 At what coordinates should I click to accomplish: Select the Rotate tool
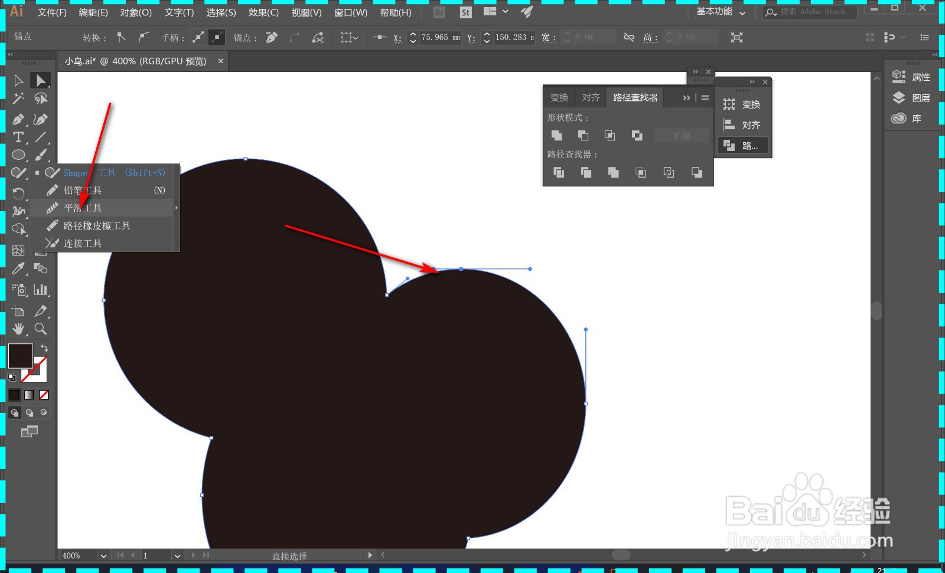coord(18,193)
